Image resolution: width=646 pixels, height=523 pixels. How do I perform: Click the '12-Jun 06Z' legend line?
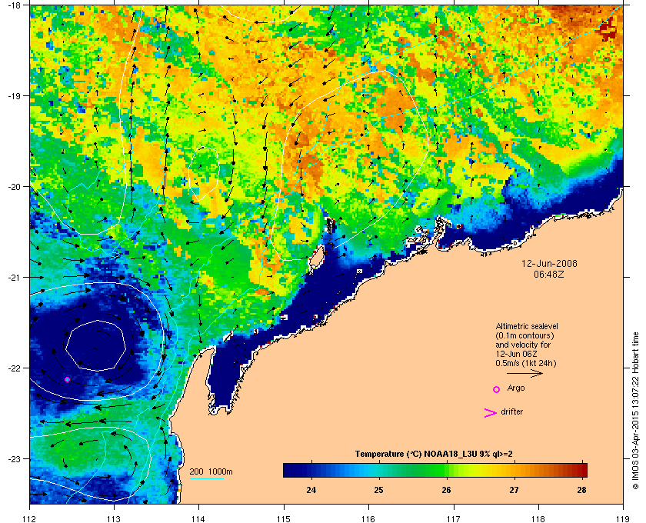(516, 354)
